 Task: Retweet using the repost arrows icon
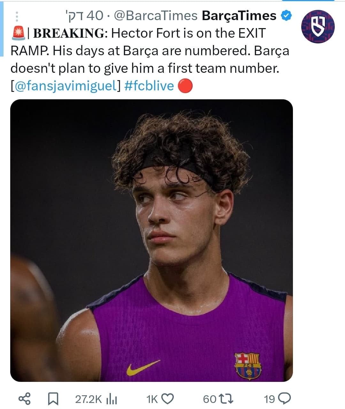[226, 398]
